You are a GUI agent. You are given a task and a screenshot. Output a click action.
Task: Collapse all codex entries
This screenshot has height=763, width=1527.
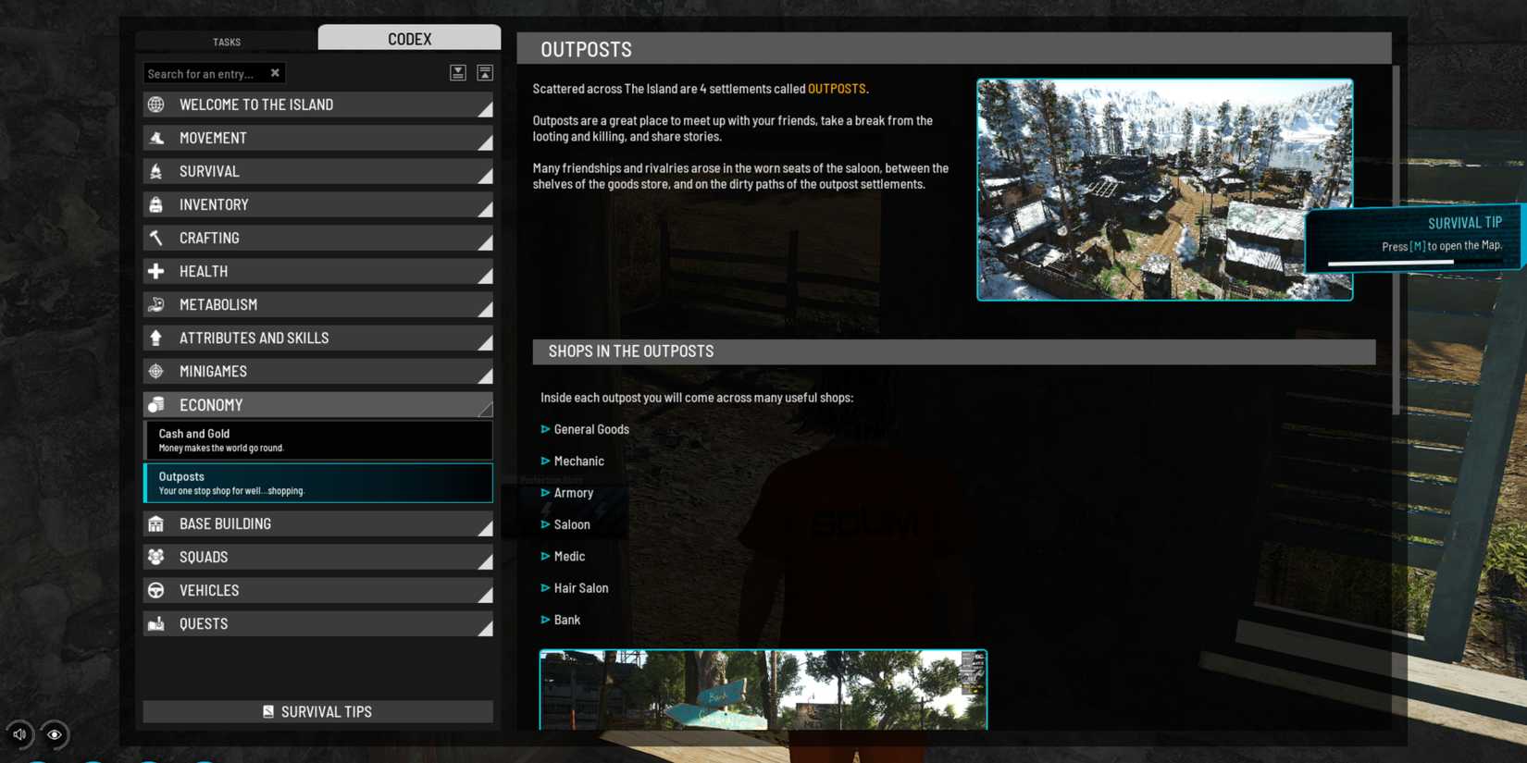tap(485, 73)
